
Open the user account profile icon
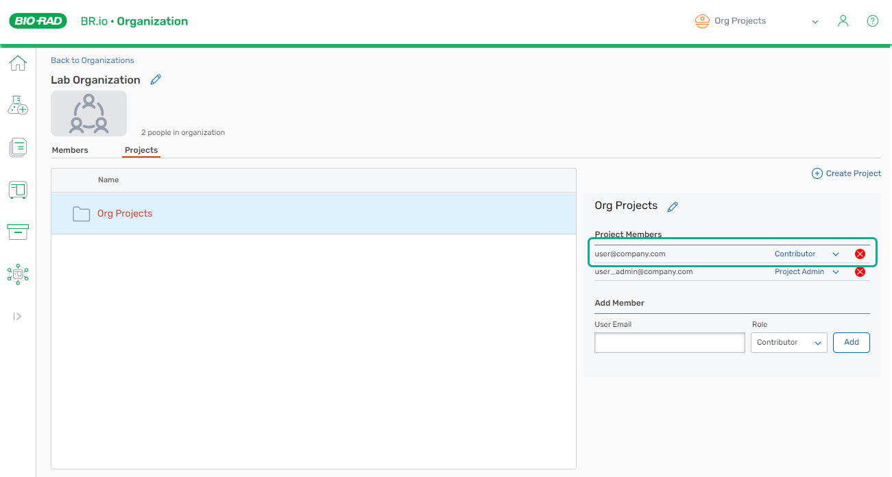tap(843, 21)
